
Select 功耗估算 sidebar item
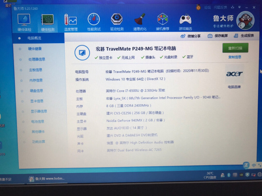tap(39, 142)
